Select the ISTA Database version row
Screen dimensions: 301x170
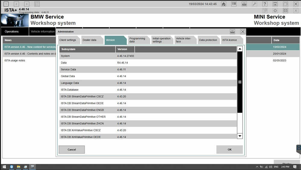tap(147, 90)
